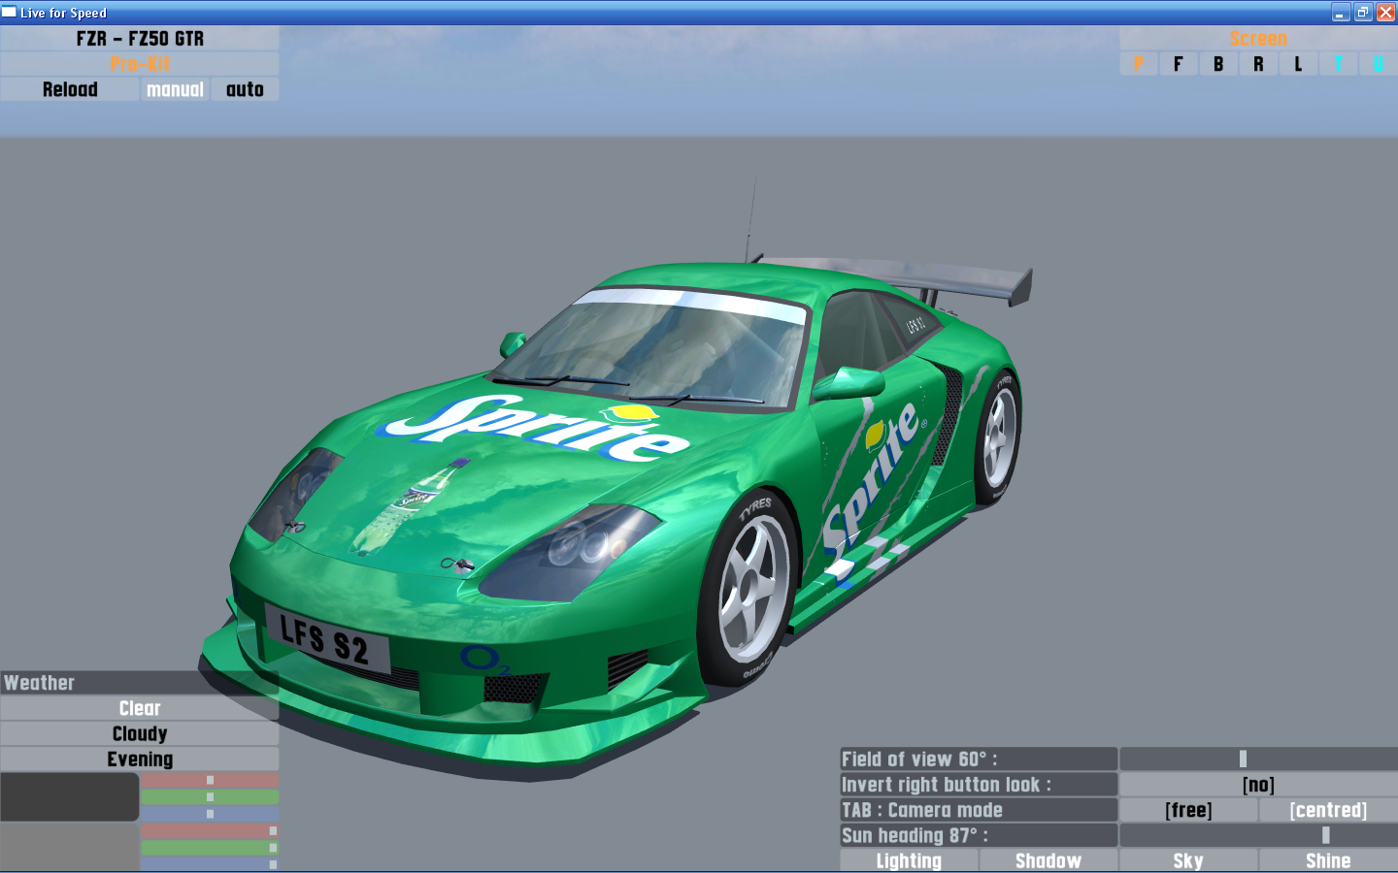The height and width of the screenshot is (873, 1398).
Task: Set camera mode to [centred]
Action: [1328, 809]
